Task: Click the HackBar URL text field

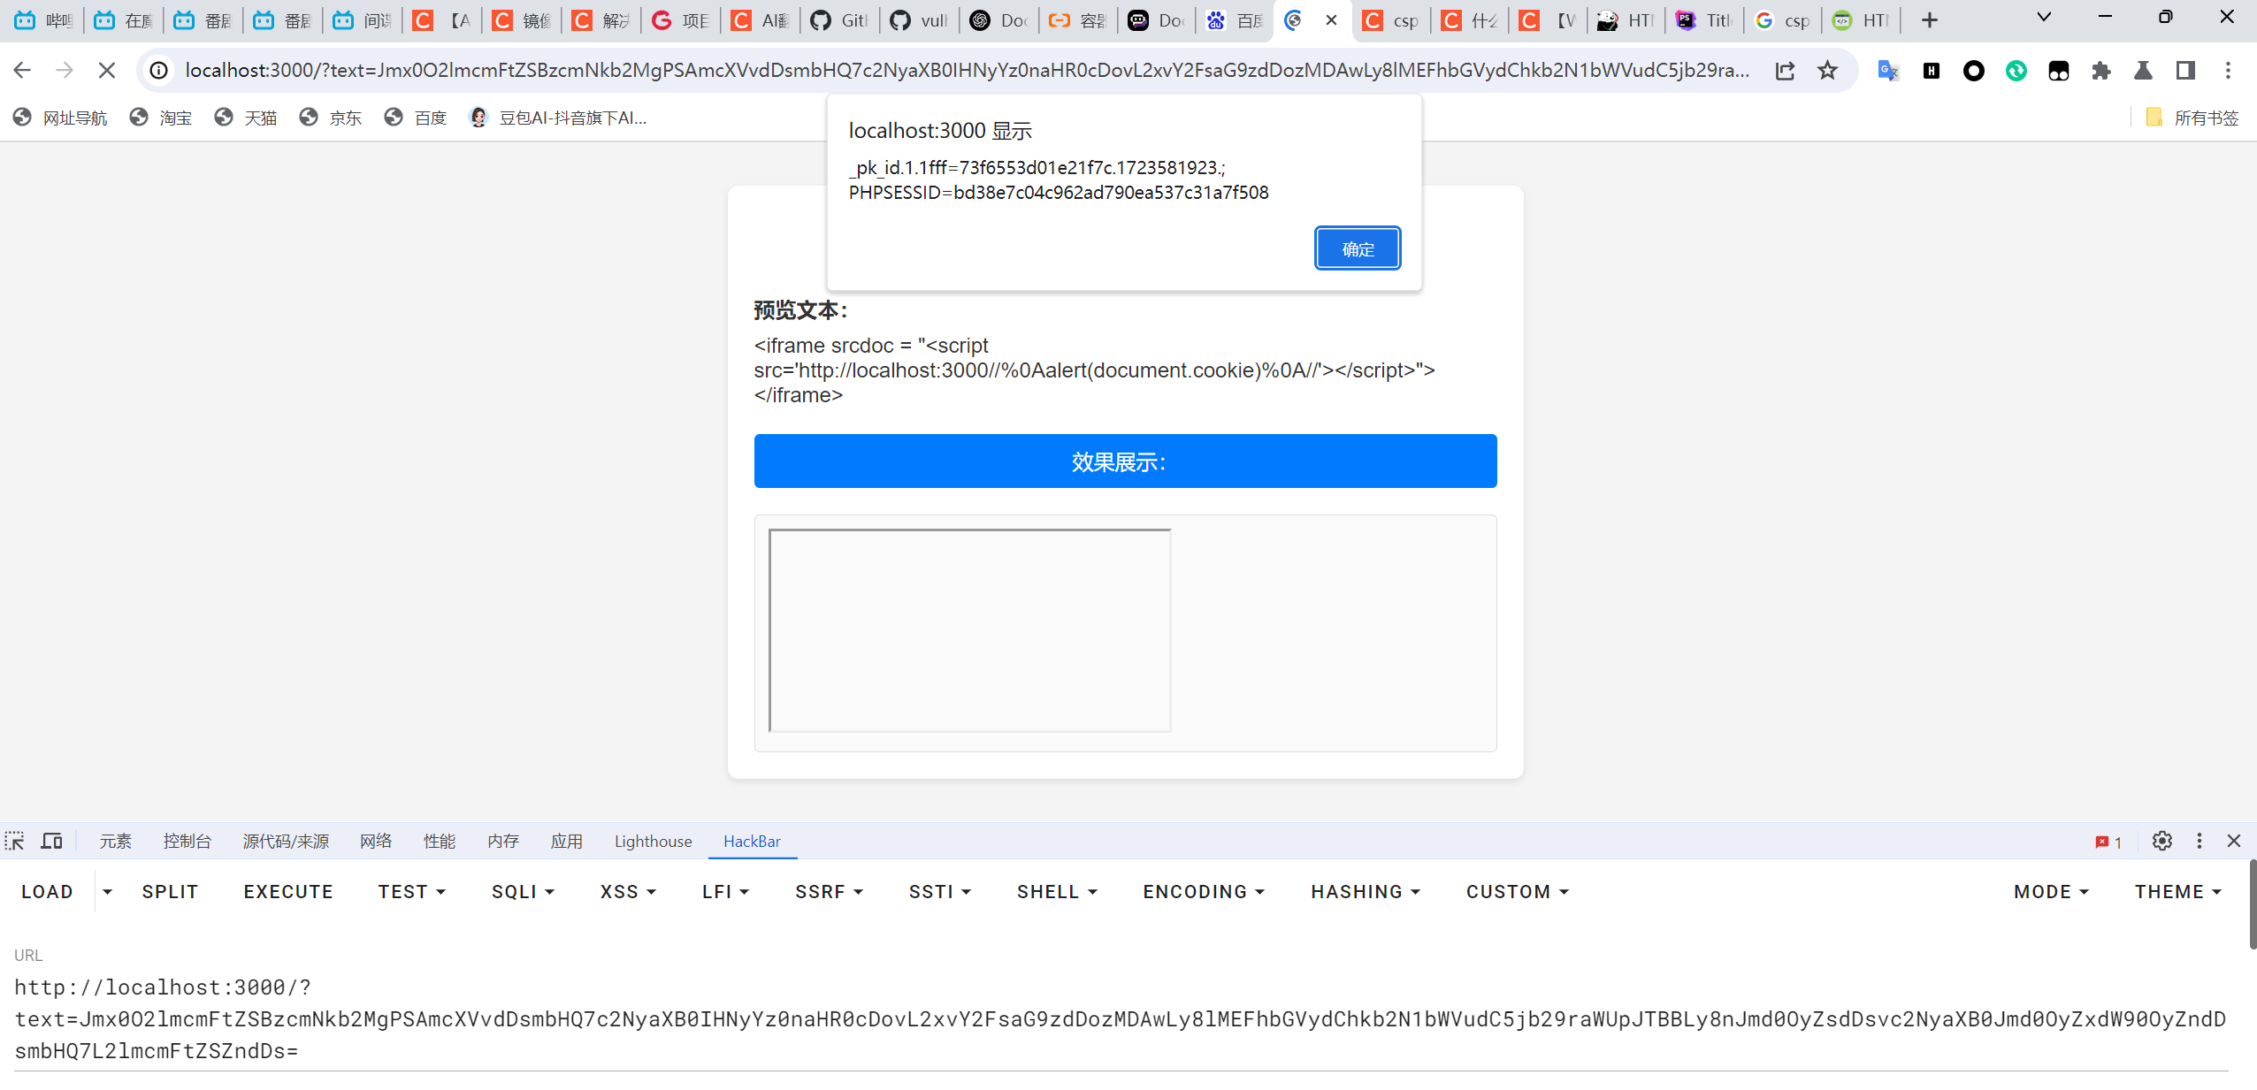Action: [1121, 1019]
